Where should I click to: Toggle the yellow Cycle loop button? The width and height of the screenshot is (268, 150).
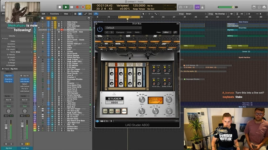click(x=88, y=7)
